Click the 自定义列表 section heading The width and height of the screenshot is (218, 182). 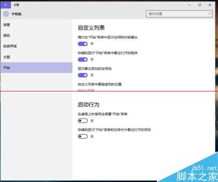[x=91, y=28]
